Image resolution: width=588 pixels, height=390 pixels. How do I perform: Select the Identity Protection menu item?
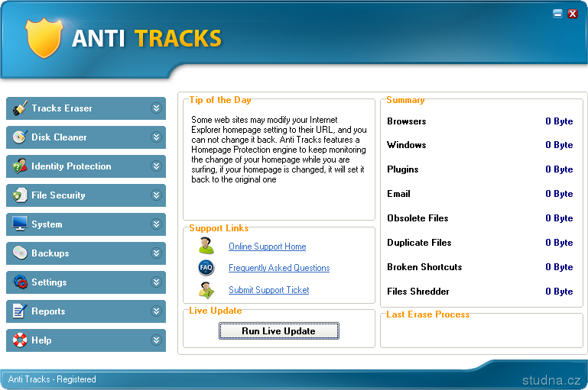[86, 166]
